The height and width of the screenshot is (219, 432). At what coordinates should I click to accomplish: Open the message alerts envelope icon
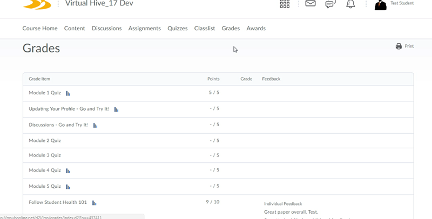tap(310, 3)
